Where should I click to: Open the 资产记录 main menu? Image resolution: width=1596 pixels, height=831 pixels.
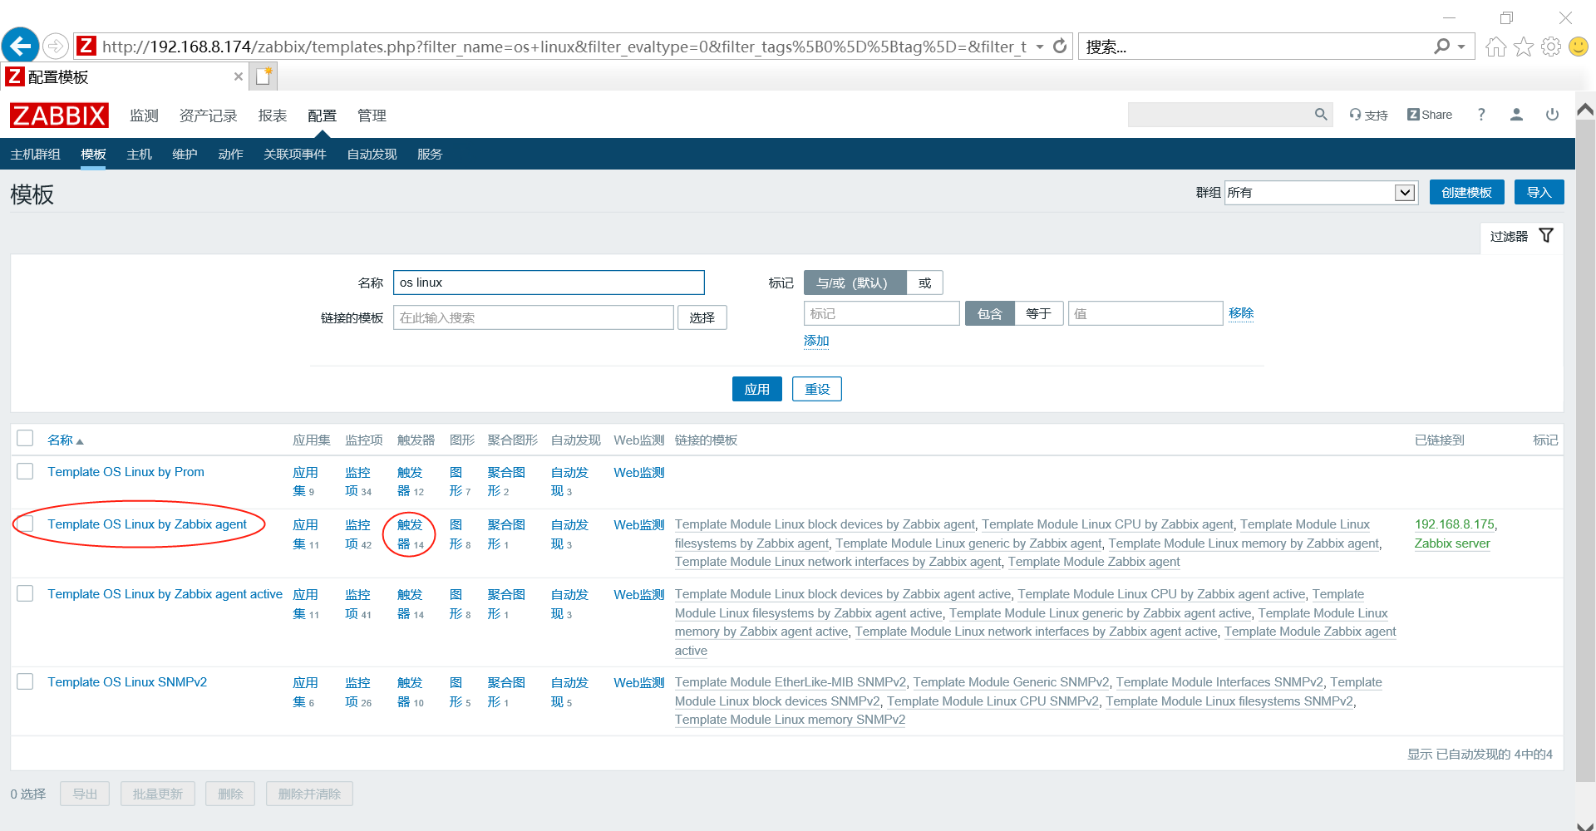[208, 116]
